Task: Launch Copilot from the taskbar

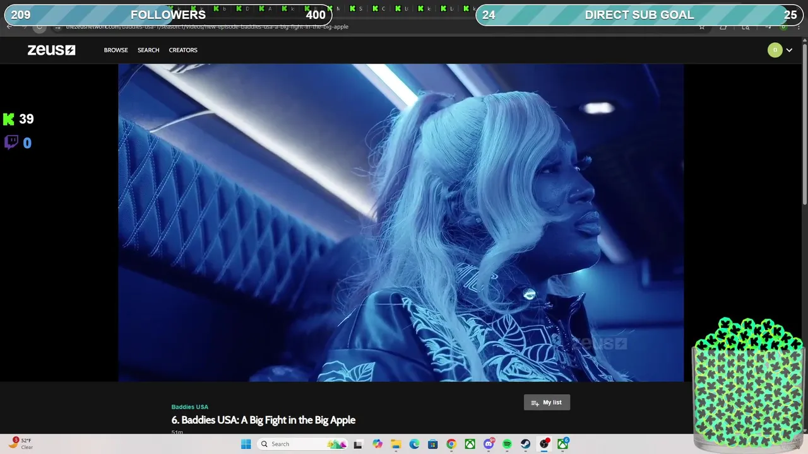Action: 377,444
